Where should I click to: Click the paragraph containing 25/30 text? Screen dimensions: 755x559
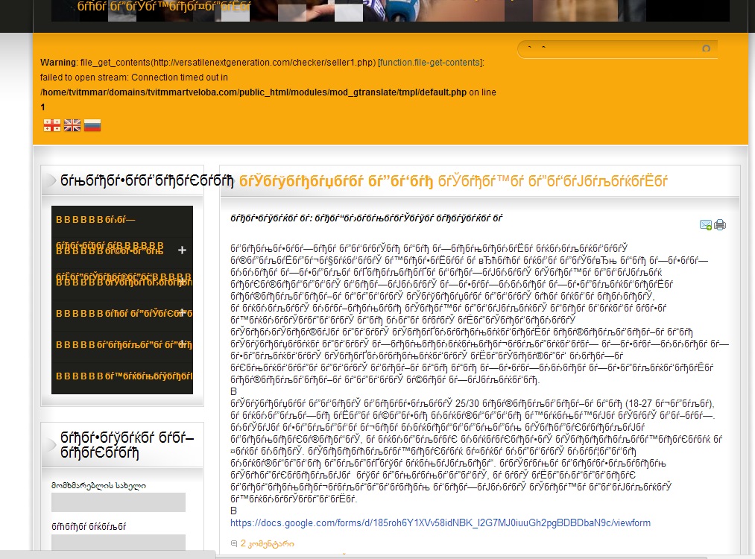point(477,451)
